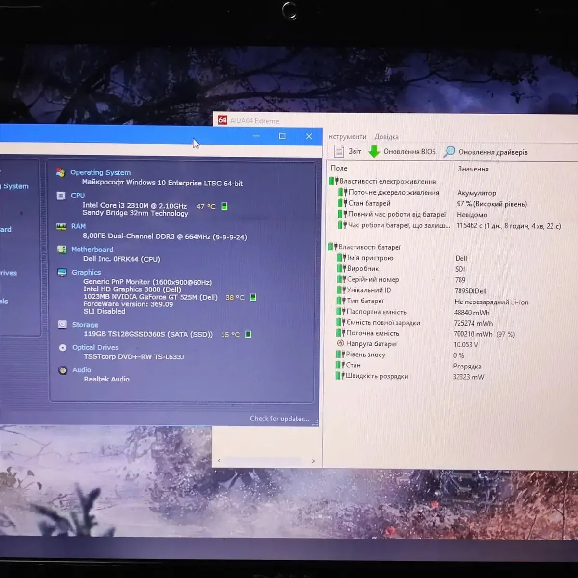Click the driver update magnifier icon
This screenshot has height=578, width=578.
449,152
